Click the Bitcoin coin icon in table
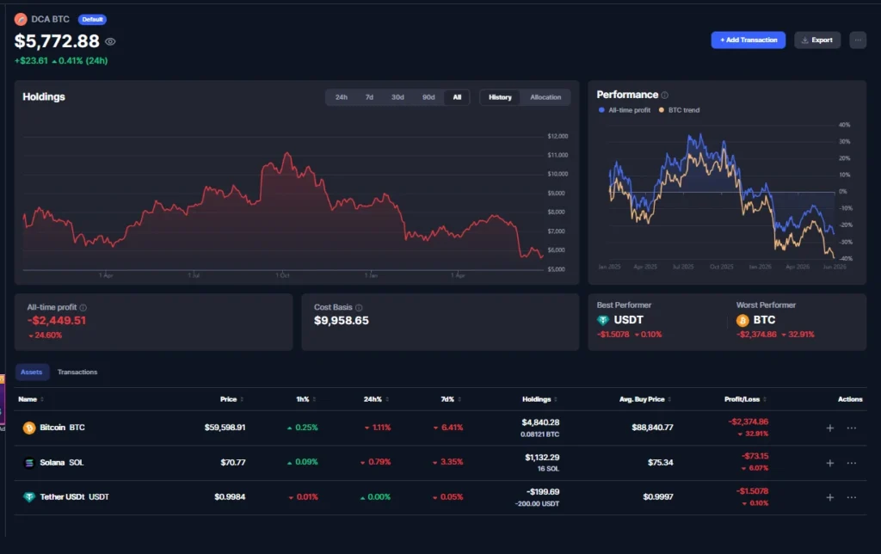This screenshot has height=554, width=881. pyautogui.click(x=29, y=428)
